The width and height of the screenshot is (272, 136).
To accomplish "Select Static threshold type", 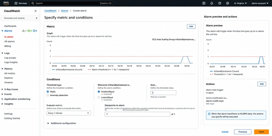I will 48,92.
